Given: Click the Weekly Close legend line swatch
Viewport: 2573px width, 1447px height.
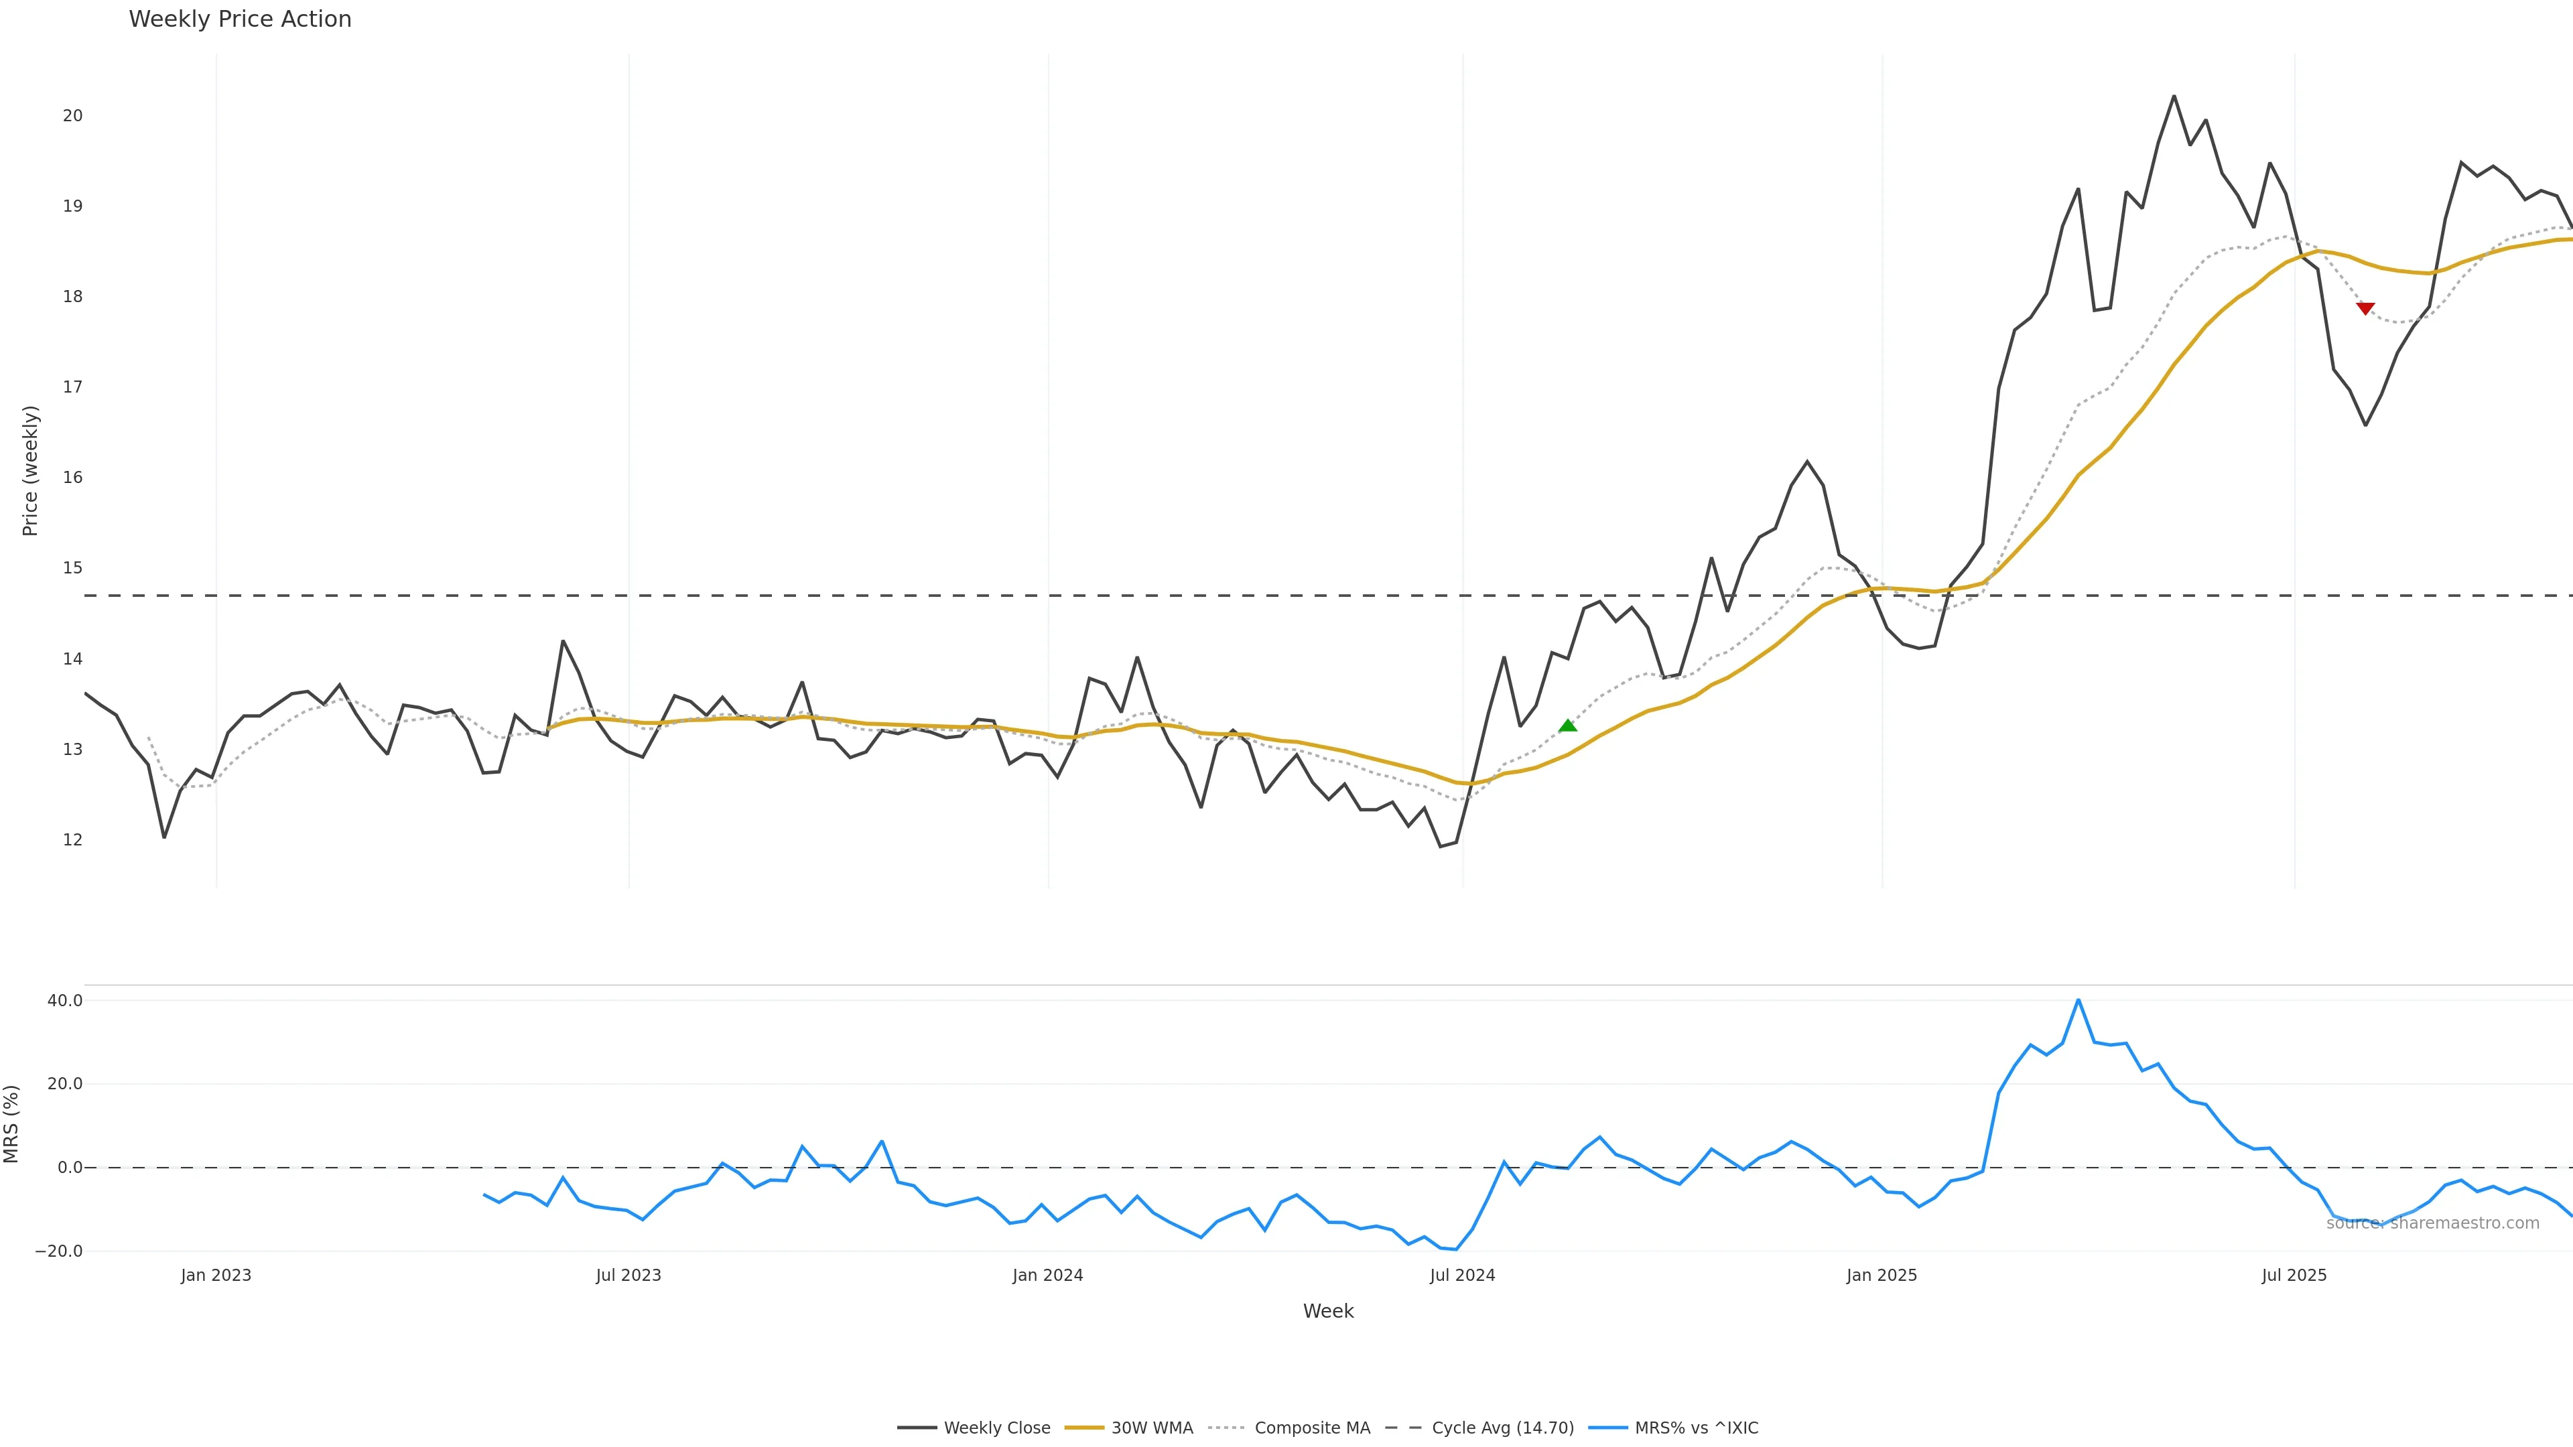Looking at the screenshot, I should pyautogui.click(x=916, y=1428).
